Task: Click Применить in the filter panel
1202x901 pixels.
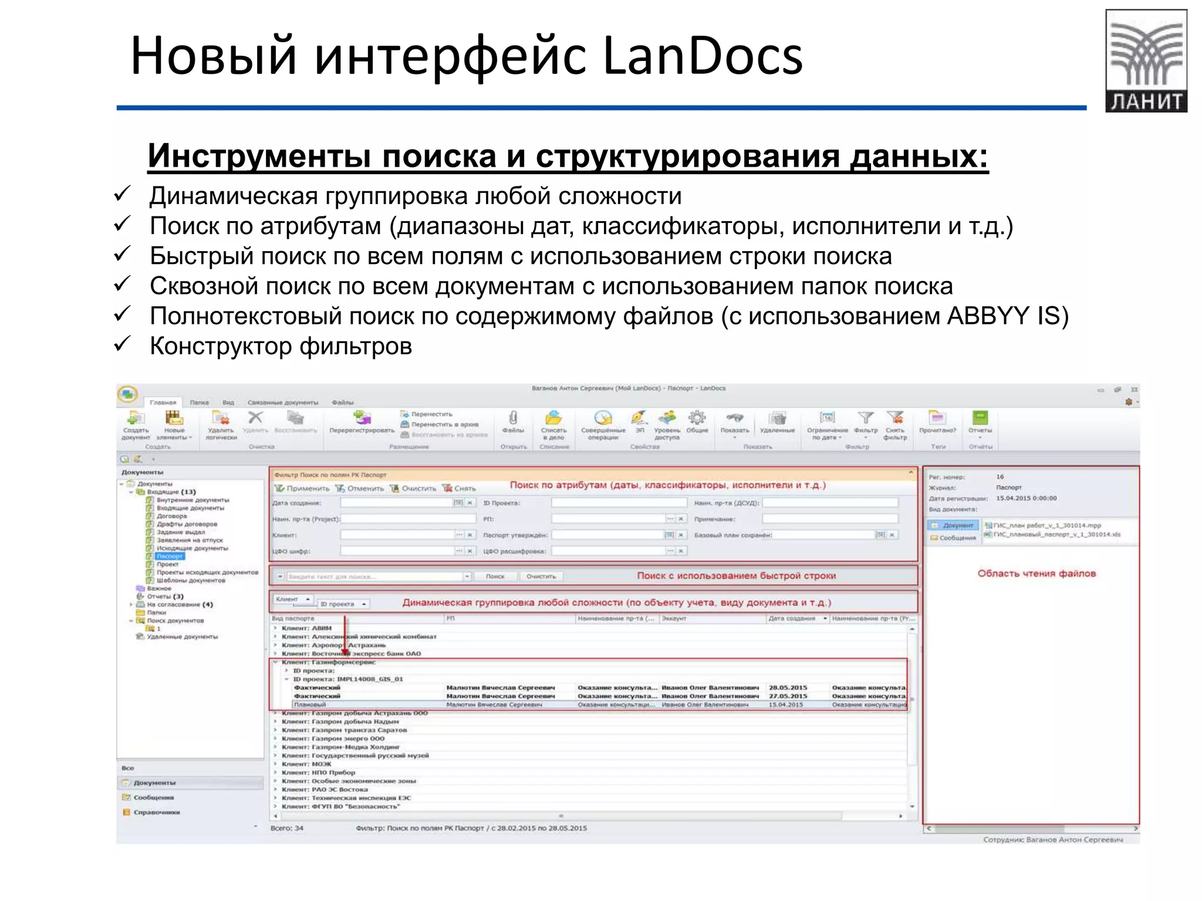Action: [302, 488]
